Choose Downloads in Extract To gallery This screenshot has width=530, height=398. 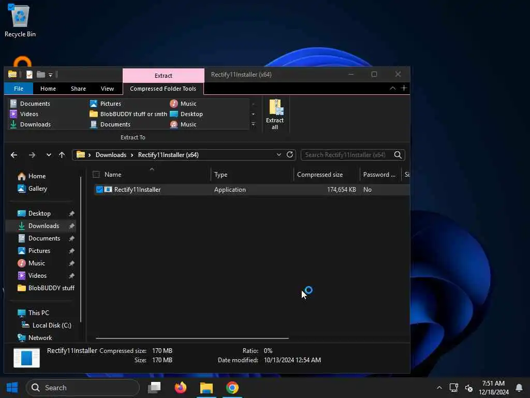pos(30,124)
